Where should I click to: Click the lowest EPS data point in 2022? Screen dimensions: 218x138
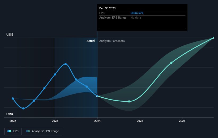(x=23, y=108)
